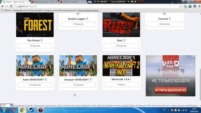Open the Windows Start menu
This screenshot has height=113, width=201.
[4, 110]
